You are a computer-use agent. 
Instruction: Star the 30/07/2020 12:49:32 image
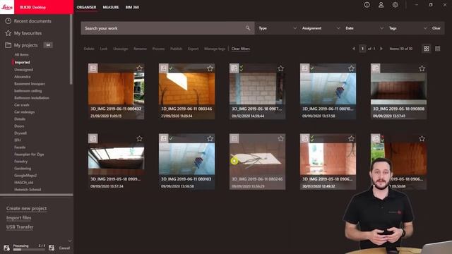351,138
